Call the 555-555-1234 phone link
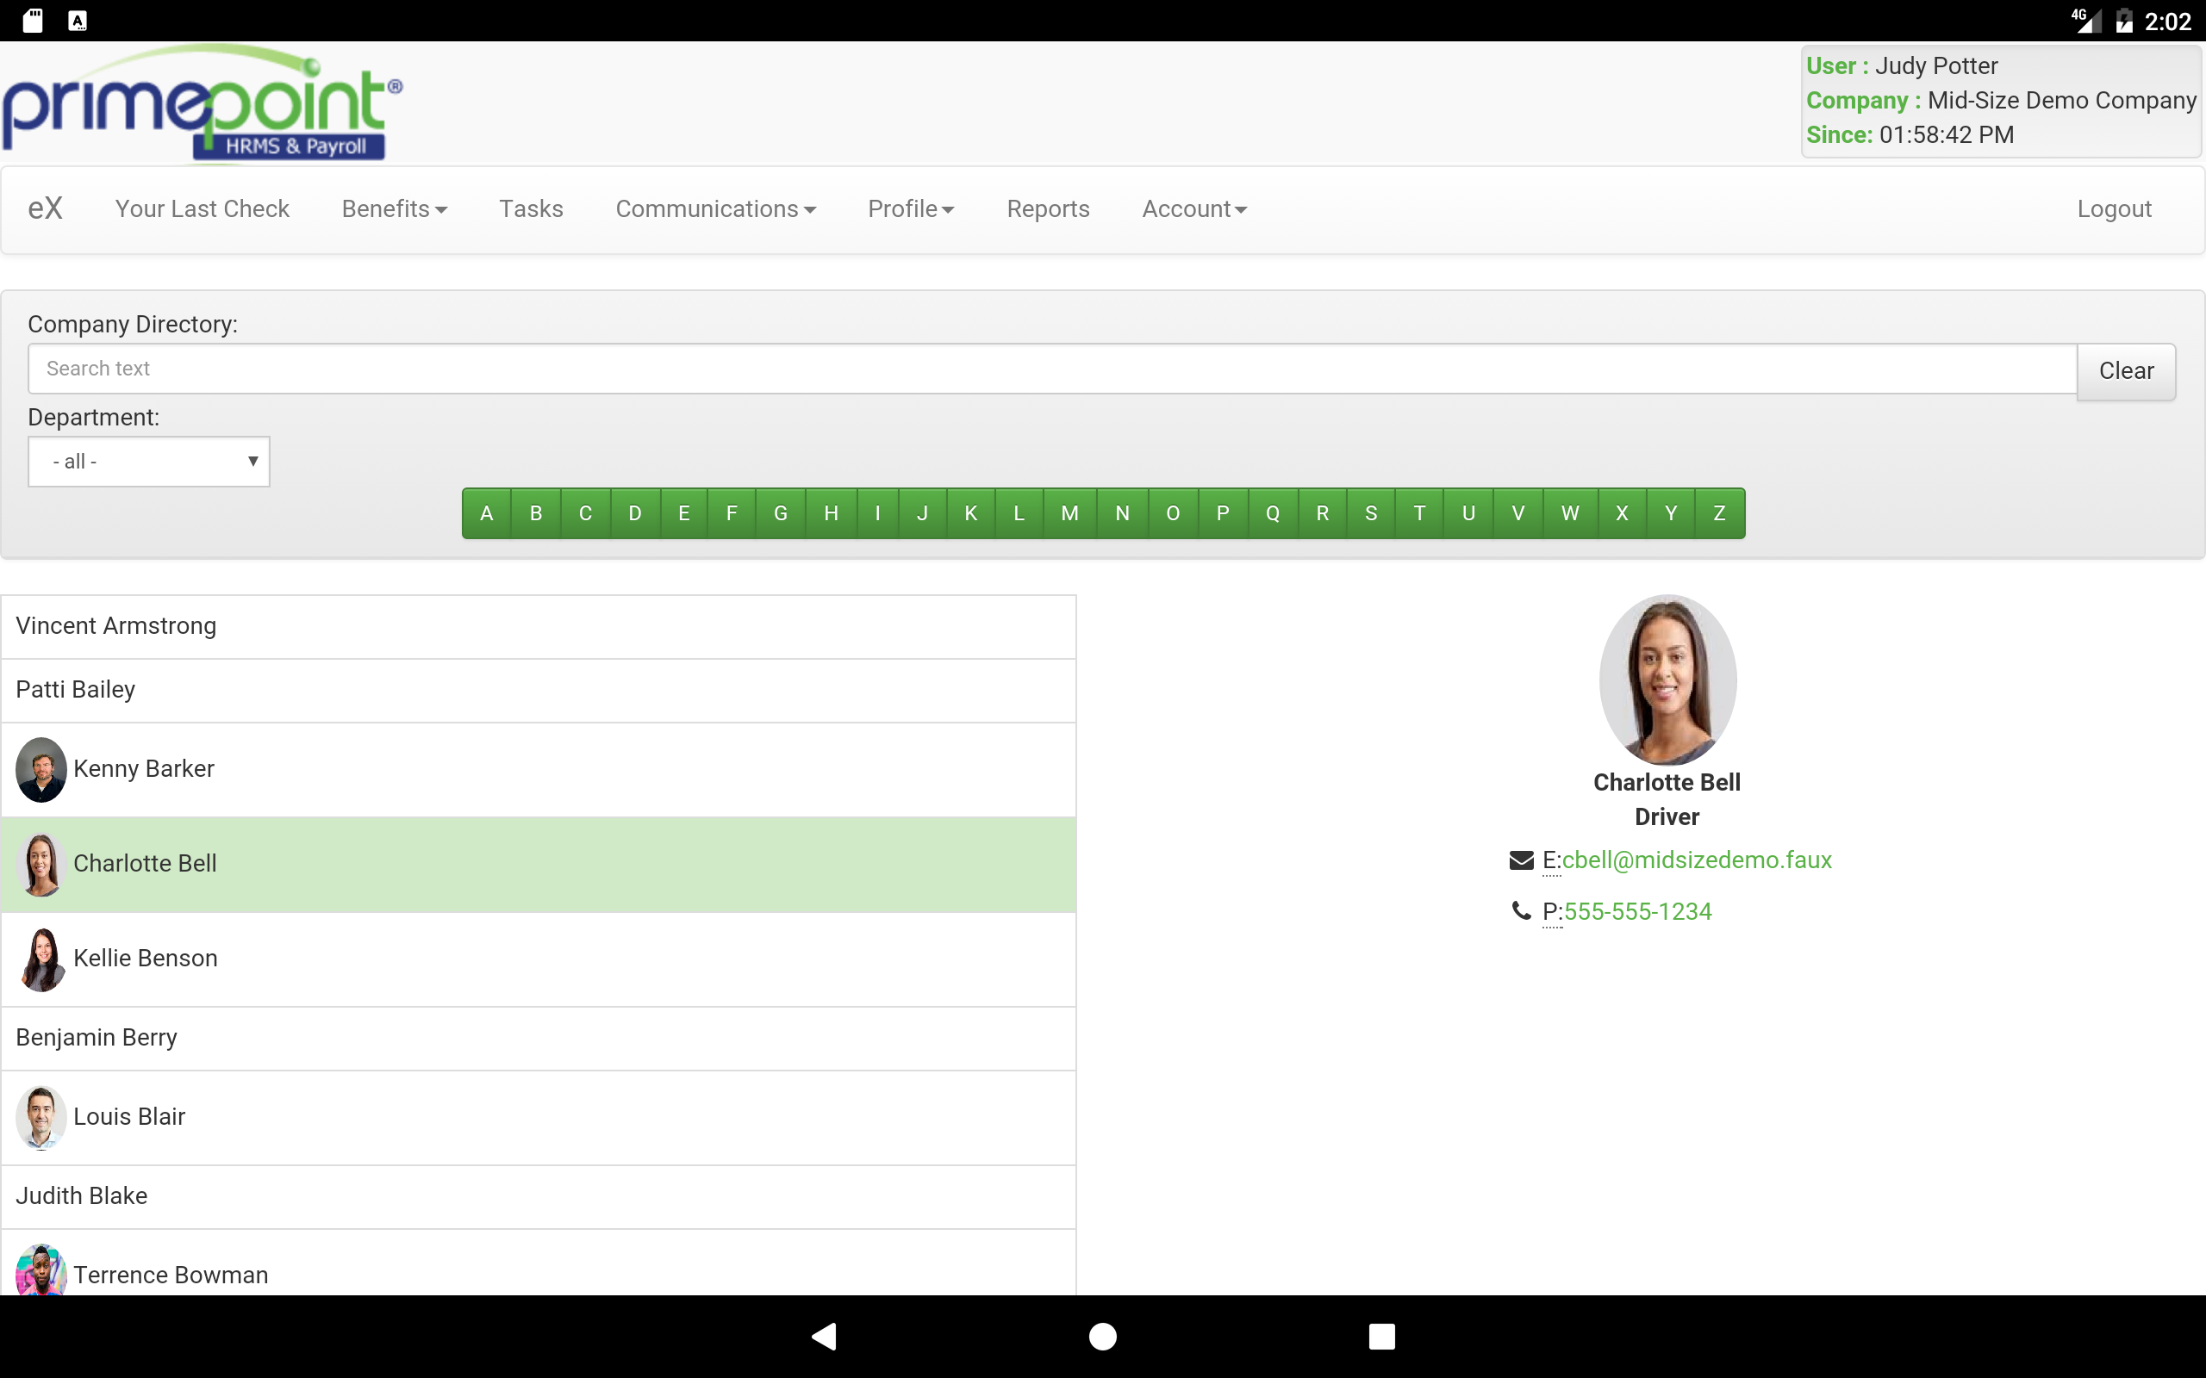This screenshot has height=1378, width=2206. [x=1638, y=911]
